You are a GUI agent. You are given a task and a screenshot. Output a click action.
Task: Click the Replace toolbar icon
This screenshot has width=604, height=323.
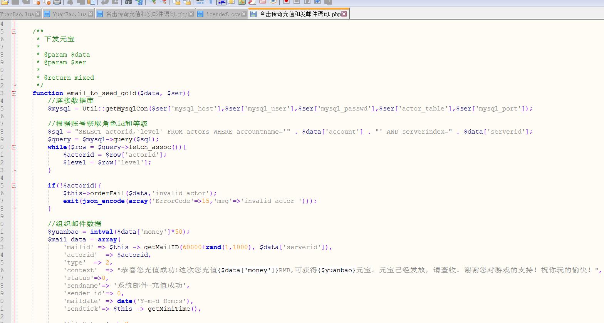pyautogui.click(x=139, y=2)
